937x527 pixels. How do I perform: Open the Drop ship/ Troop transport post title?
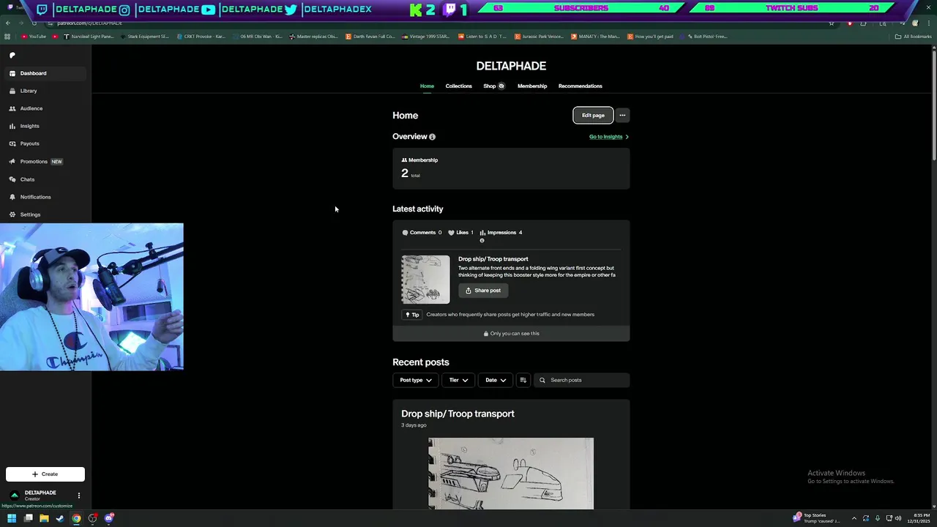point(458,414)
